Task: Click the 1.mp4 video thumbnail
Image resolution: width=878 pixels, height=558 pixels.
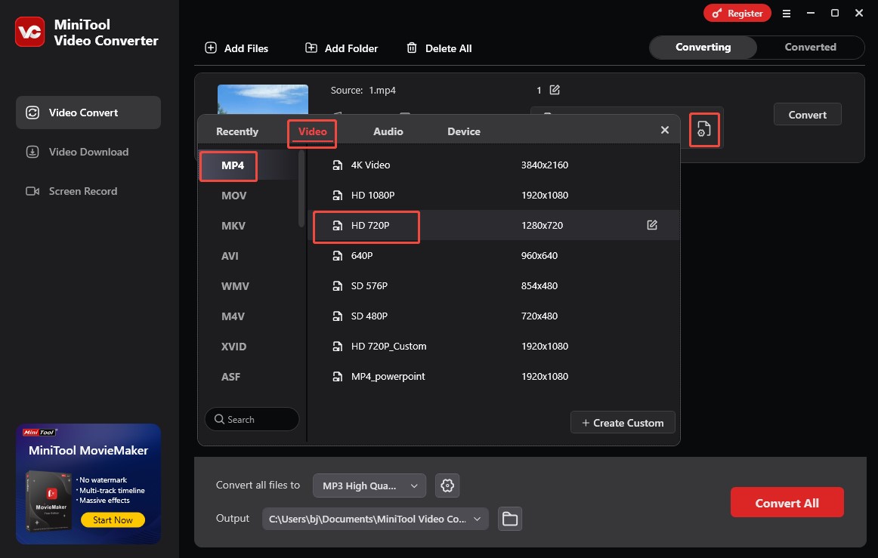Action: click(263, 99)
